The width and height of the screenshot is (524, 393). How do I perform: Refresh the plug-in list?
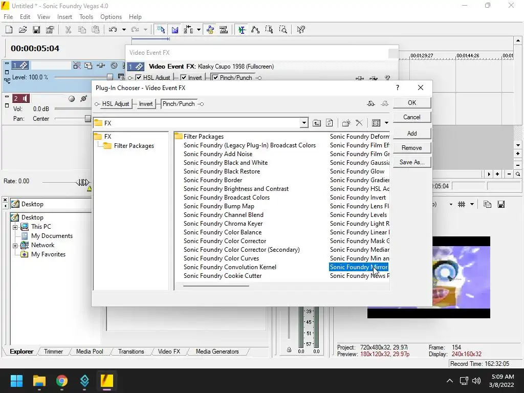(x=330, y=123)
